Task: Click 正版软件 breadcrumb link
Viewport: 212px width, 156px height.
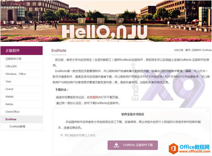Action: pyautogui.click(x=196, y=50)
